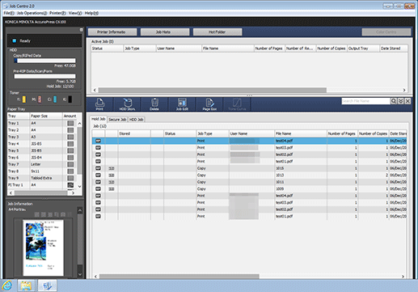Image resolution: width=418 pixels, height=292 pixels.
Task: Click the PI Tray 1 amount icon
Action: click(70, 185)
